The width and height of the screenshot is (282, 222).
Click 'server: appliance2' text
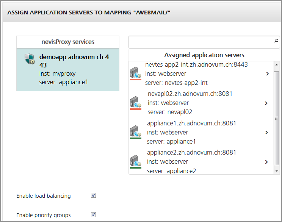pyautogui.click(x=171, y=171)
